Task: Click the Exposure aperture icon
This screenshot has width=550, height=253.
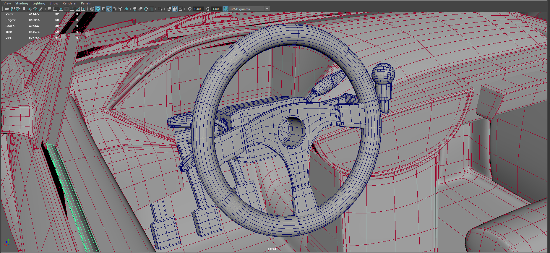Action: pyautogui.click(x=190, y=9)
